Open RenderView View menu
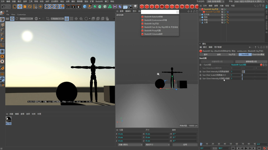 tap(13, 15)
